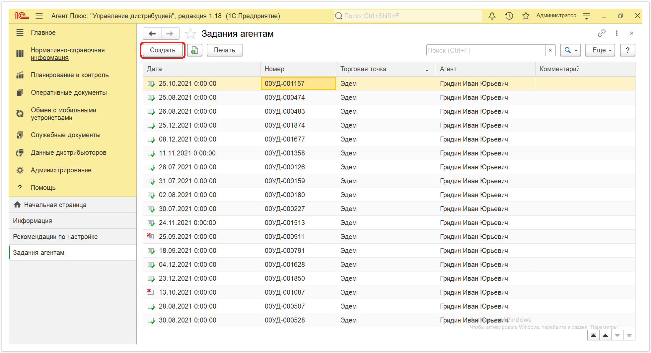Jump to list end with bottom arrow
The height and width of the screenshot is (353, 651).
[629, 335]
